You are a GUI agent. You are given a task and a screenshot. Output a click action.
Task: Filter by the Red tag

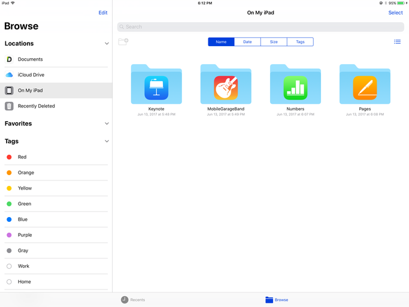56,157
